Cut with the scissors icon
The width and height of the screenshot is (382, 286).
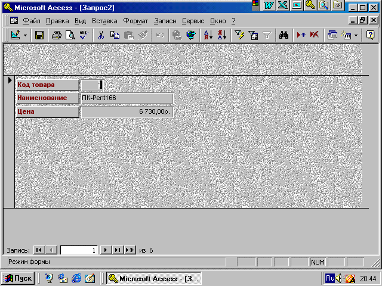(x=101, y=35)
